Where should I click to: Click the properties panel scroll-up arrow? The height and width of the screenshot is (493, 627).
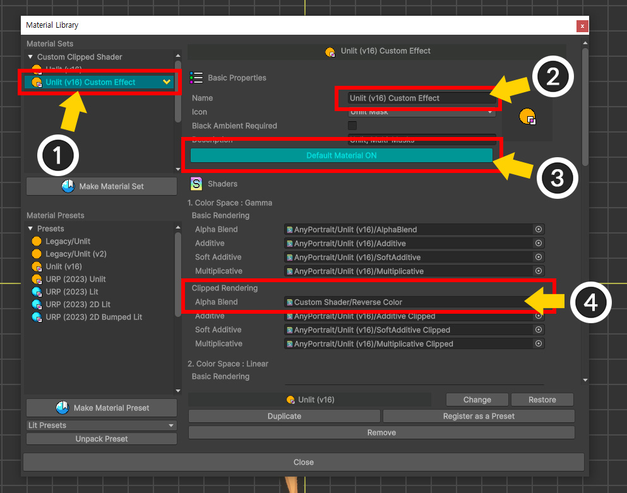coord(585,43)
